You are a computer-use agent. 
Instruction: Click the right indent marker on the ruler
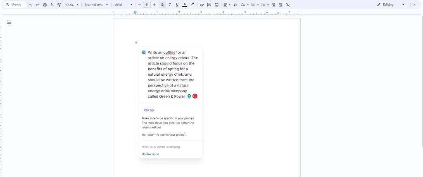pyautogui.click(x=278, y=13)
